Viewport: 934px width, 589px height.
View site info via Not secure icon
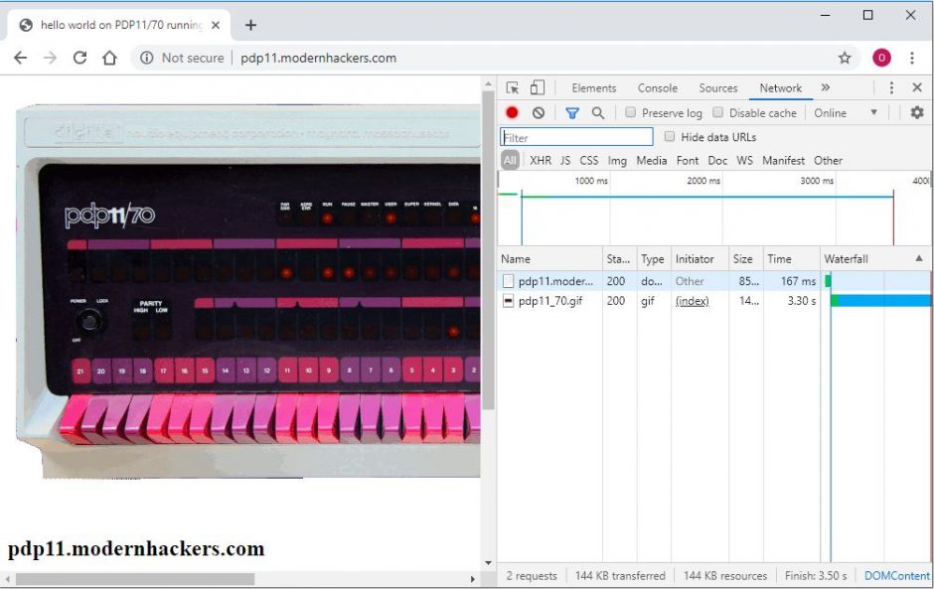coord(146,58)
